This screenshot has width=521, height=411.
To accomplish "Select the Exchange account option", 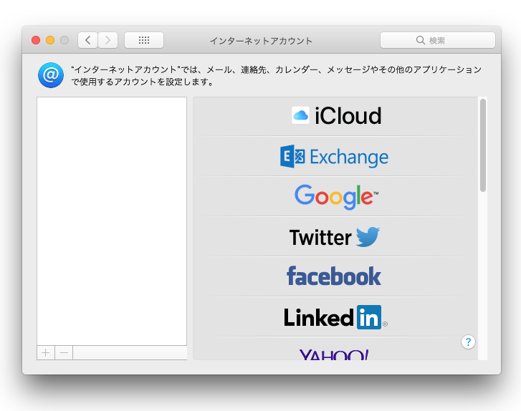I will pos(335,156).
